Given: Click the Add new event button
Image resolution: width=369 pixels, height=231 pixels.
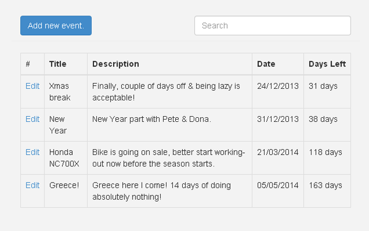Looking at the screenshot, I should click(56, 25).
